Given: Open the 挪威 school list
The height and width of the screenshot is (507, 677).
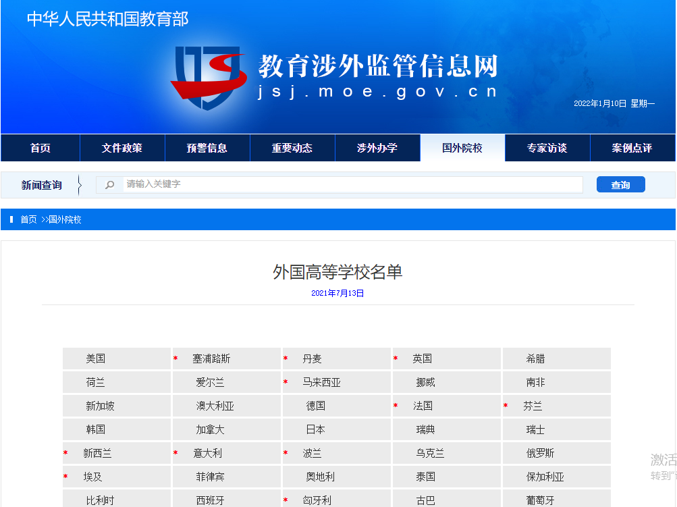Looking at the screenshot, I should pyautogui.click(x=425, y=382).
